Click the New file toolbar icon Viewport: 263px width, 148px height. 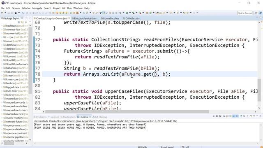click(2, 13)
